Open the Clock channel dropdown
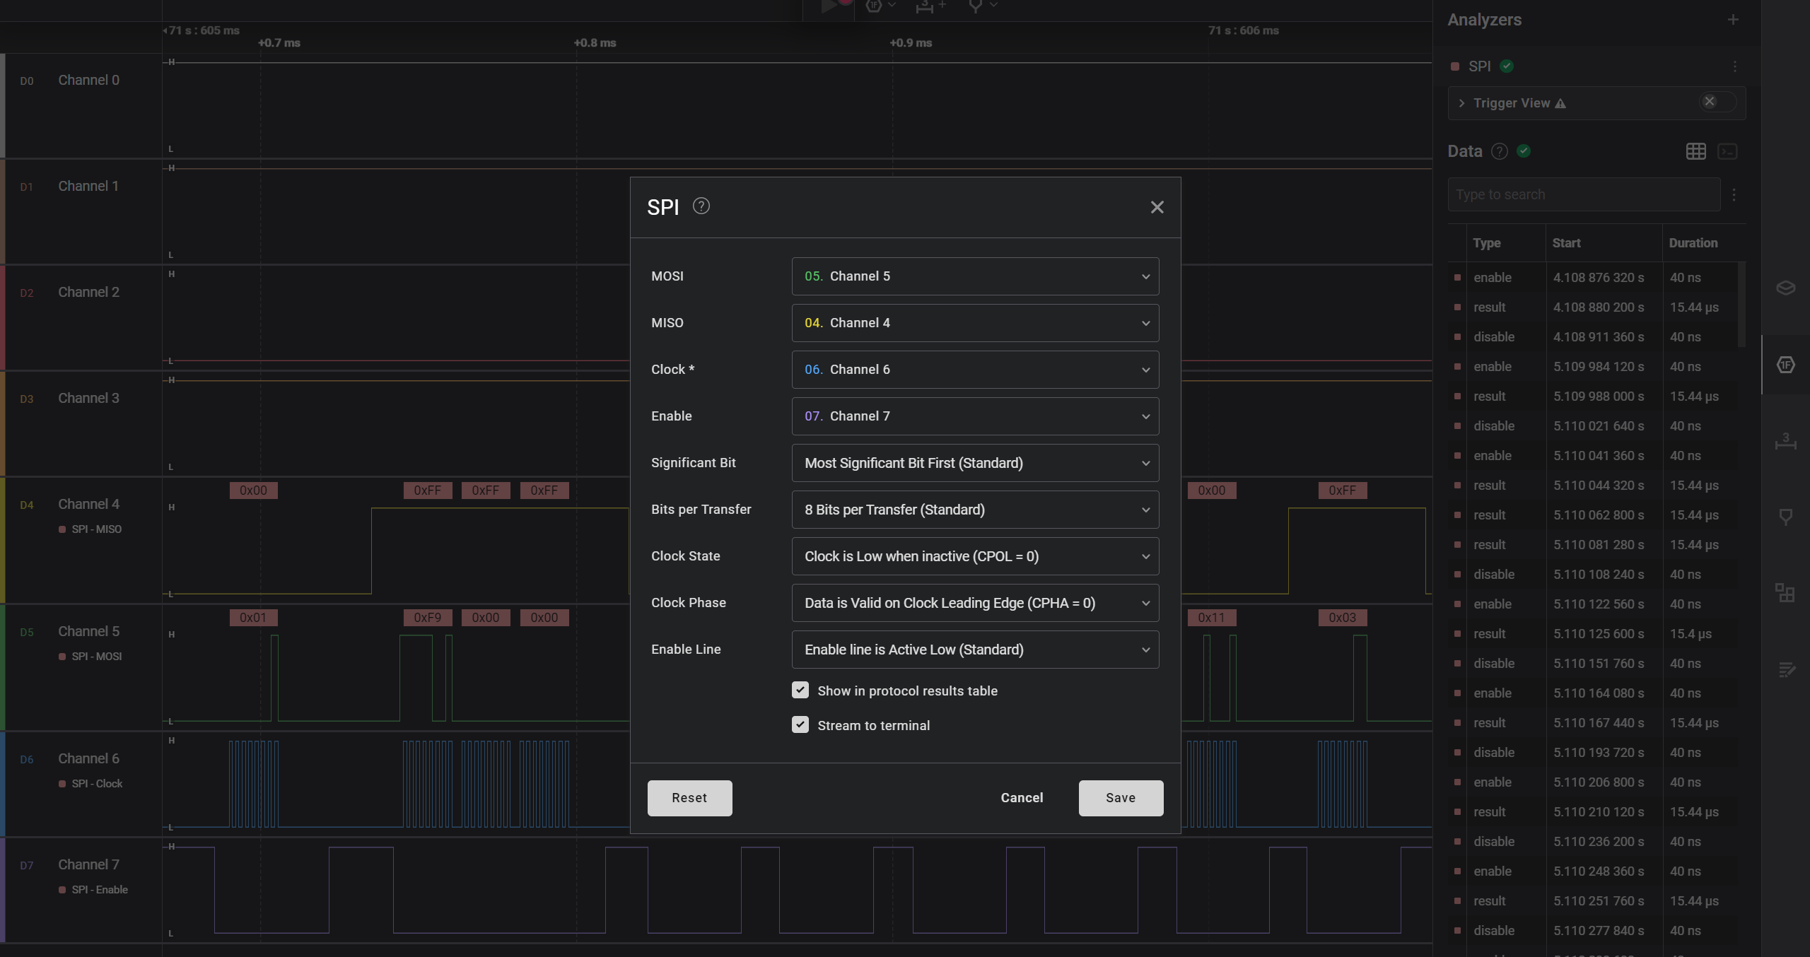This screenshot has height=957, width=1810. click(975, 370)
